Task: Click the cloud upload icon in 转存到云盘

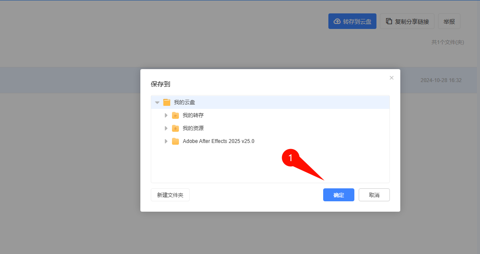Action: (337, 21)
